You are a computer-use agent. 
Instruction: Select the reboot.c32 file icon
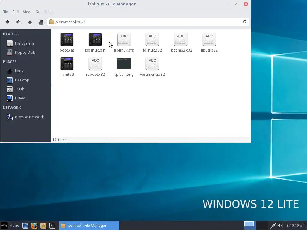click(95, 63)
